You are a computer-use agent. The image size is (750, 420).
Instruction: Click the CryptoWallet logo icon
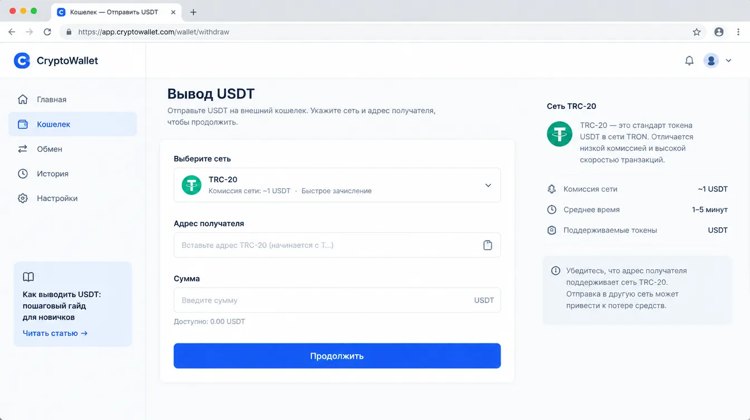[22, 61]
